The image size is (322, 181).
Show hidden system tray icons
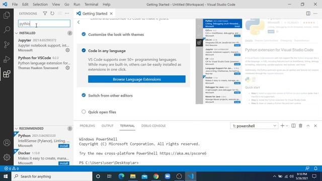tap(274, 176)
